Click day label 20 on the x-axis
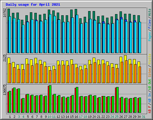The image size is (153, 120). point(94,117)
